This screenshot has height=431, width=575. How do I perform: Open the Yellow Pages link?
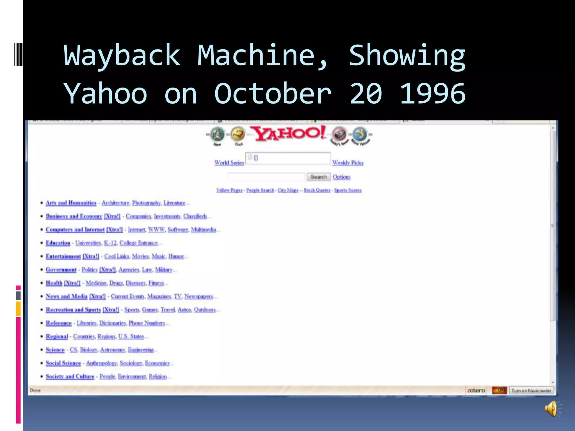(229, 190)
